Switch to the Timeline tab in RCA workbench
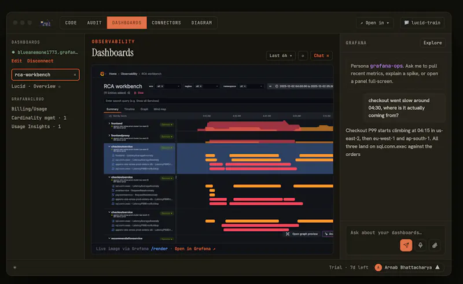Screen dimensions: 463x284 coord(129,109)
